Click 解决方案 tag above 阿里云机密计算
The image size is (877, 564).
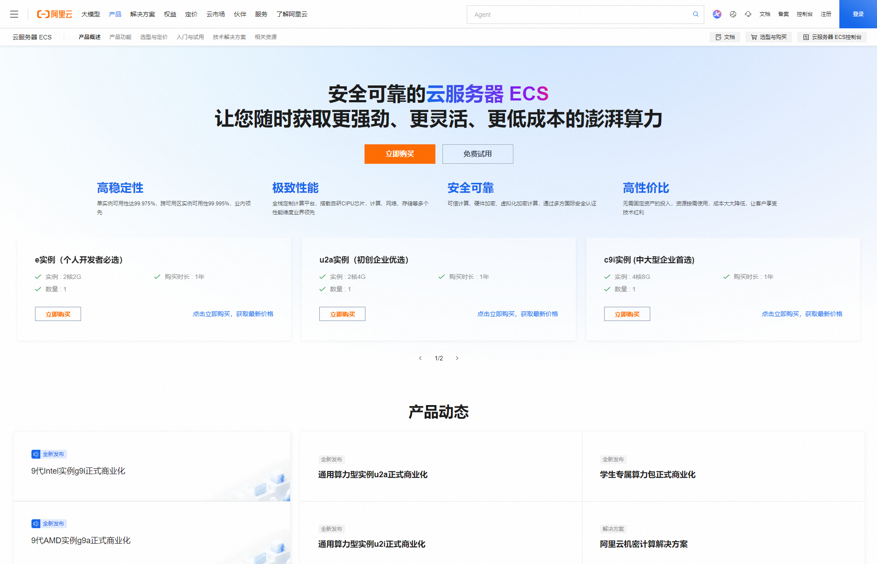[x=613, y=529]
